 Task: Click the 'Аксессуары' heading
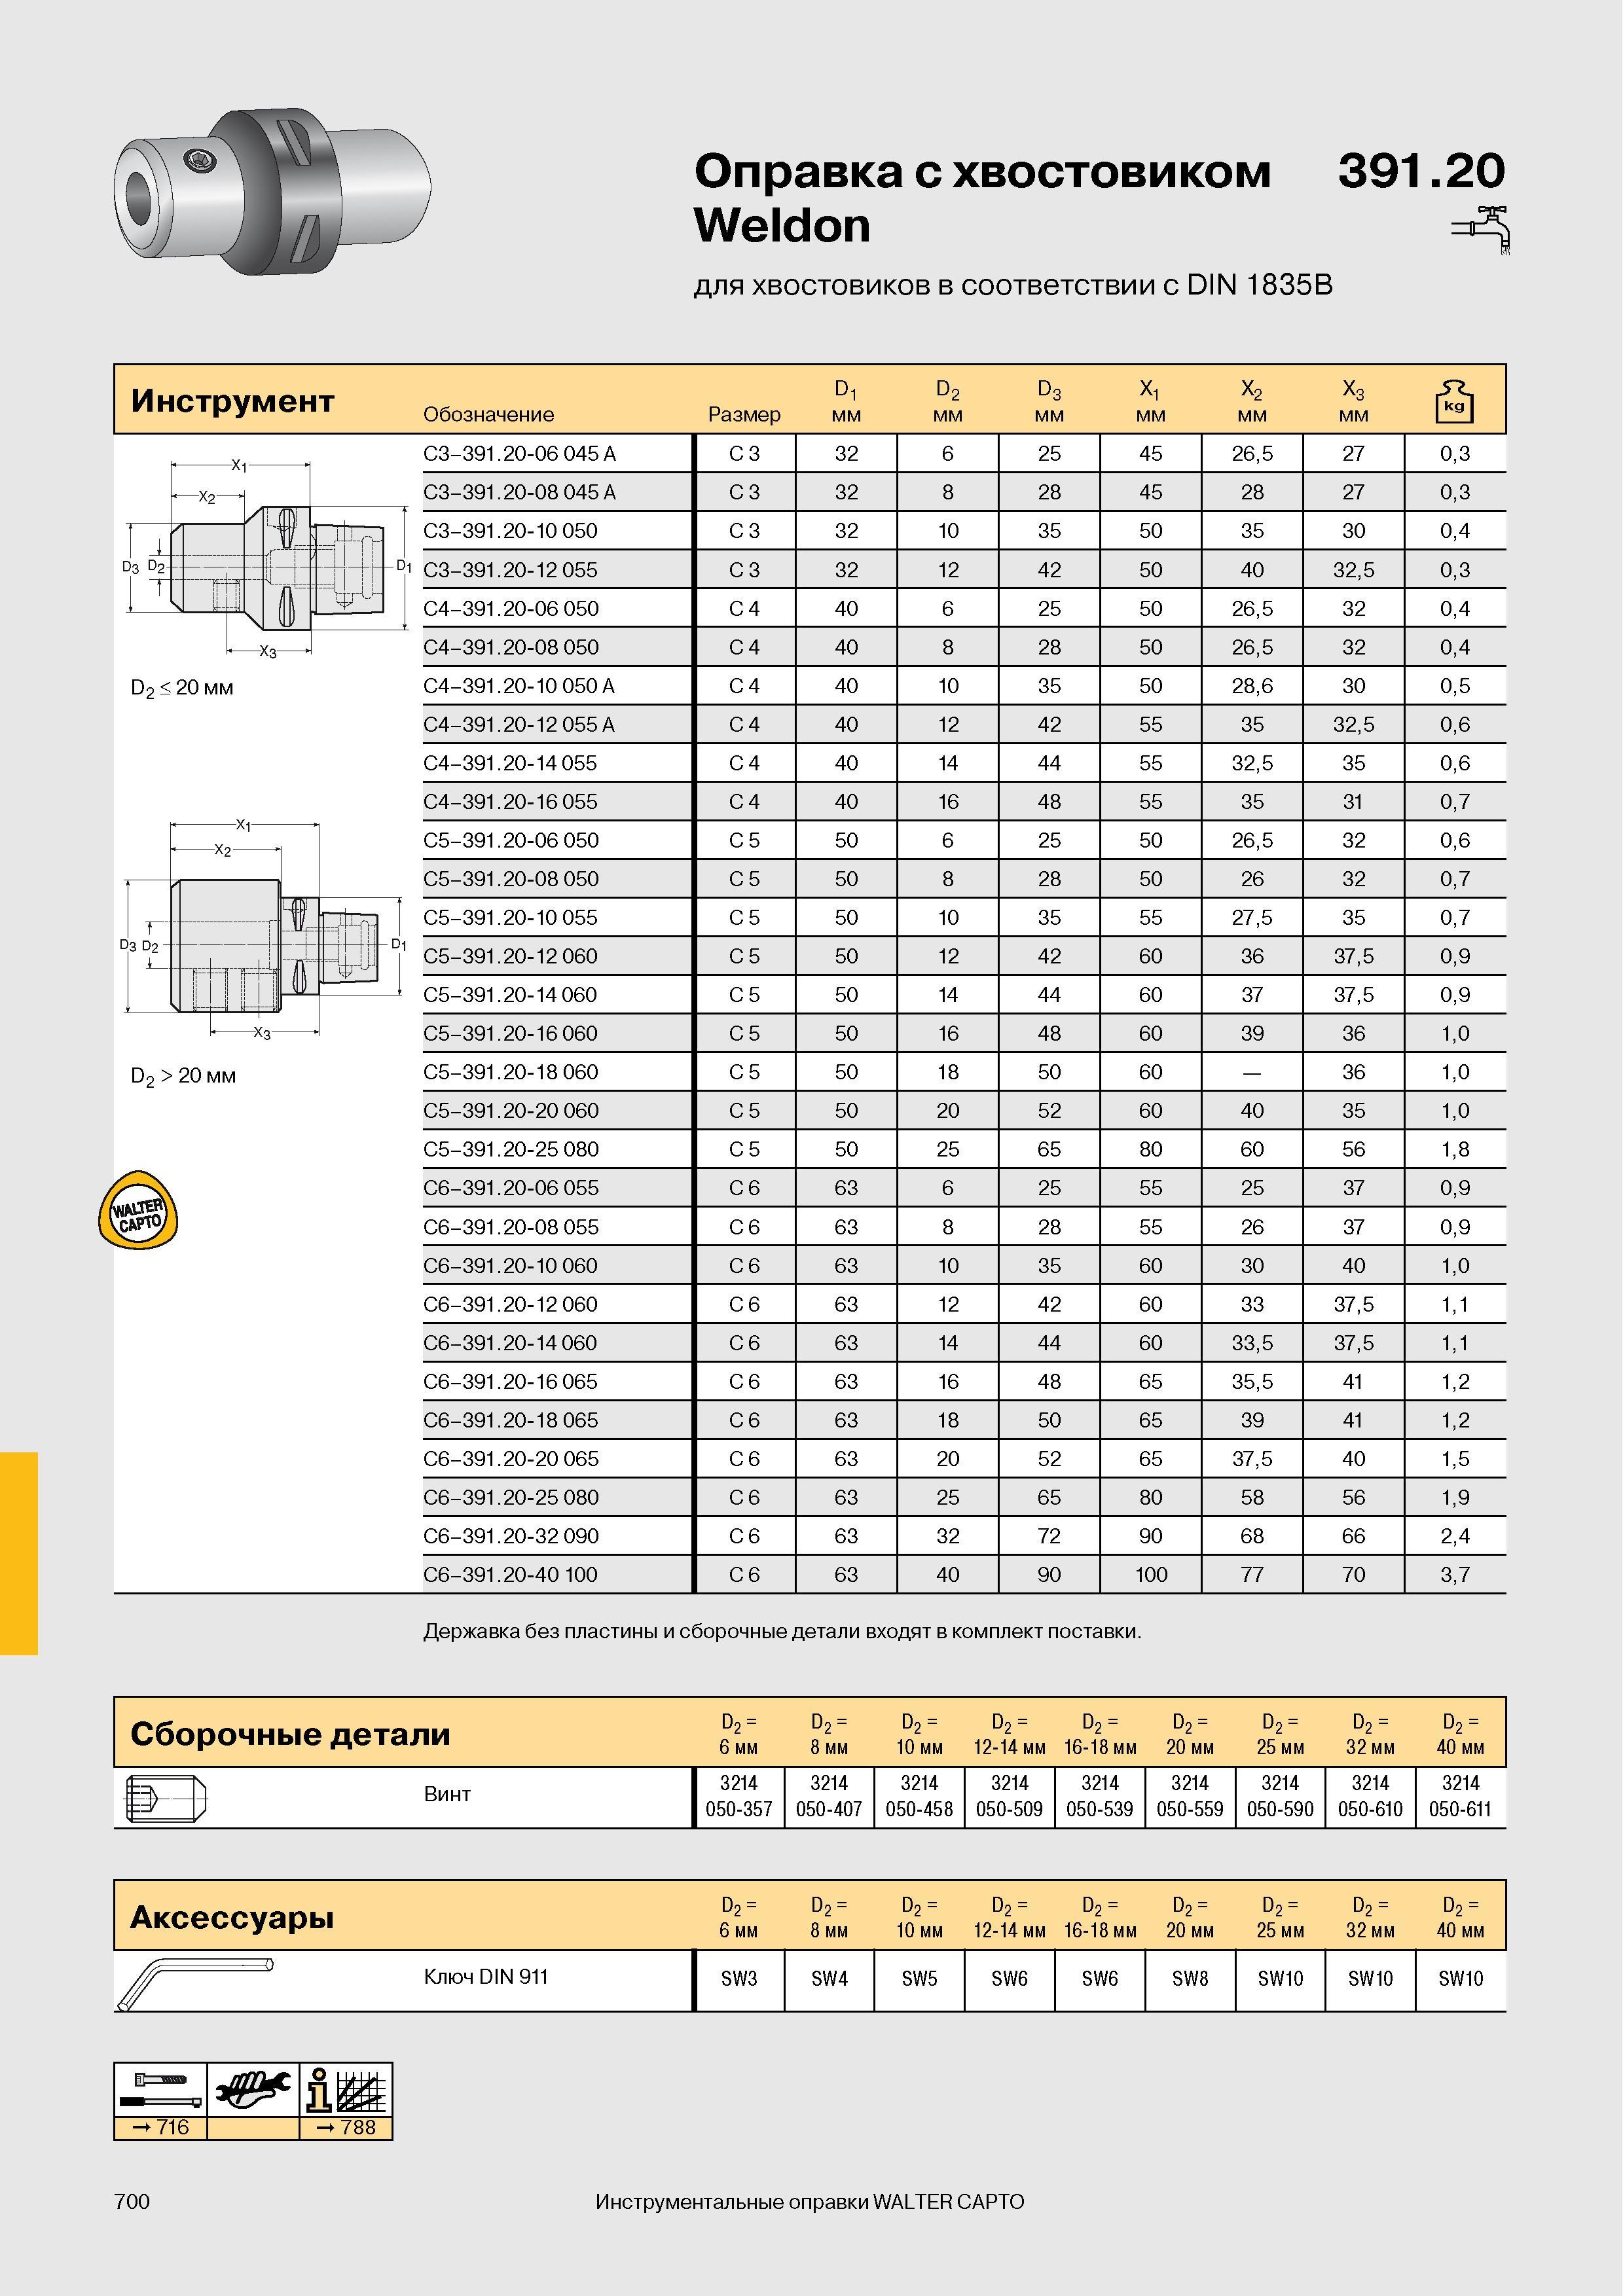[x=232, y=1917]
